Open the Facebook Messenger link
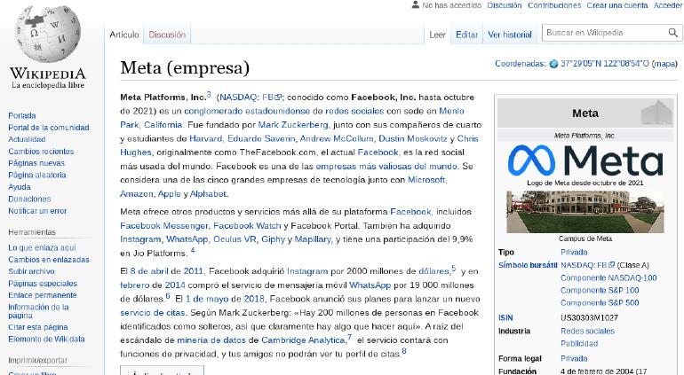The height and width of the screenshot is (375, 684). (164, 226)
